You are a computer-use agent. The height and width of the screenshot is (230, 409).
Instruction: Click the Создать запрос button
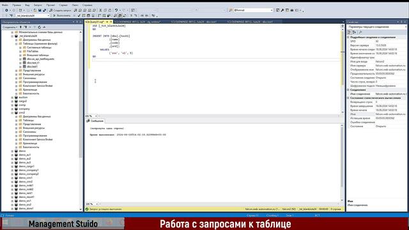tap(60, 10)
